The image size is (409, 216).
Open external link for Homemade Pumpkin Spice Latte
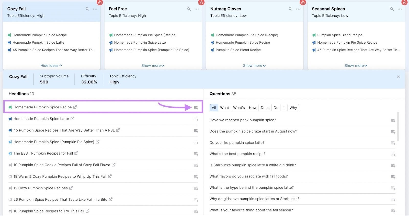pos(72,119)
